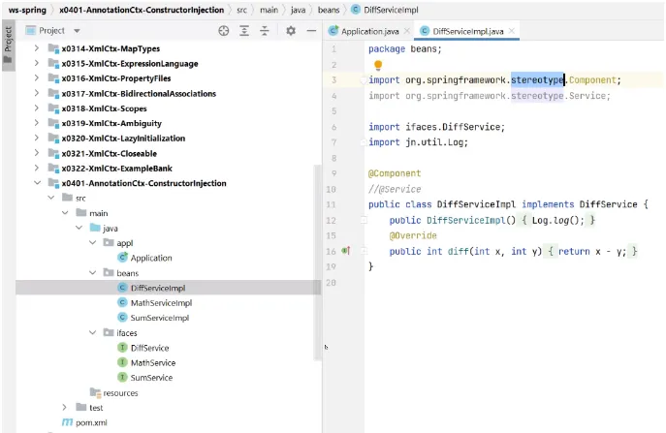Click @Override annotation on line 15
This screenshot has height=433, width=666.
point(413,235)
